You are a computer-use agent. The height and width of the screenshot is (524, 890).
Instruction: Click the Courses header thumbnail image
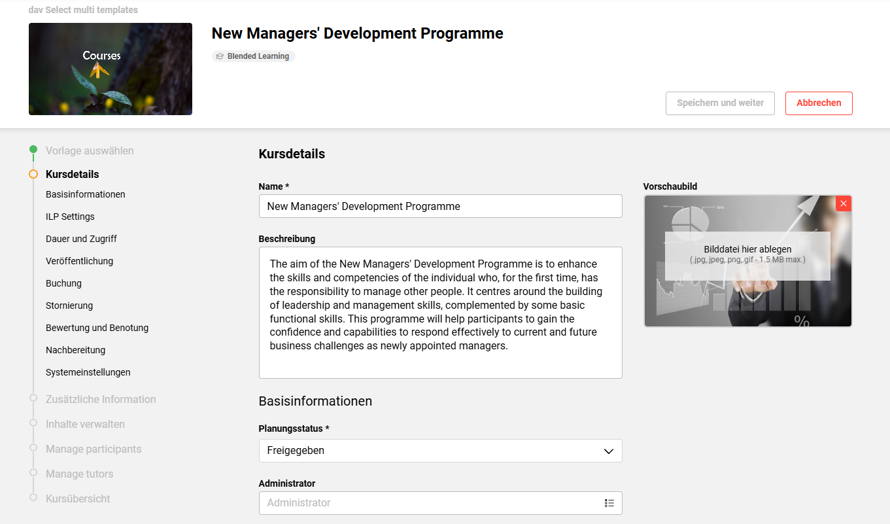111,69
